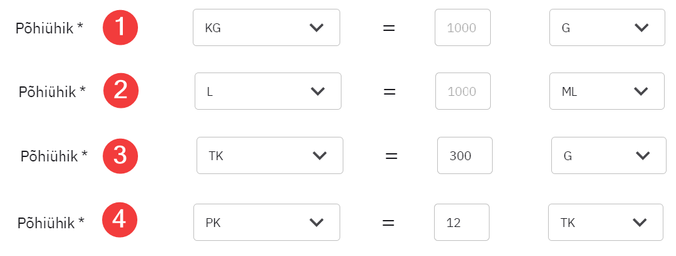This screenshot has width=676, height=256.
Task: Click the chevron arrow beside ML
Action: pos(641,91)
